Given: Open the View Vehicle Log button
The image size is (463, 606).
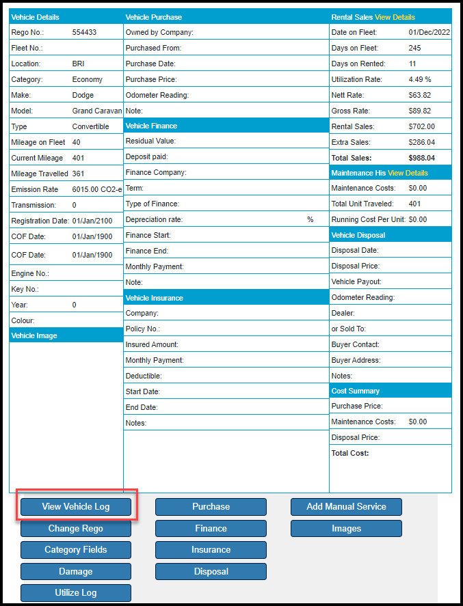Looking at the screenshot, I should [75, 507].
